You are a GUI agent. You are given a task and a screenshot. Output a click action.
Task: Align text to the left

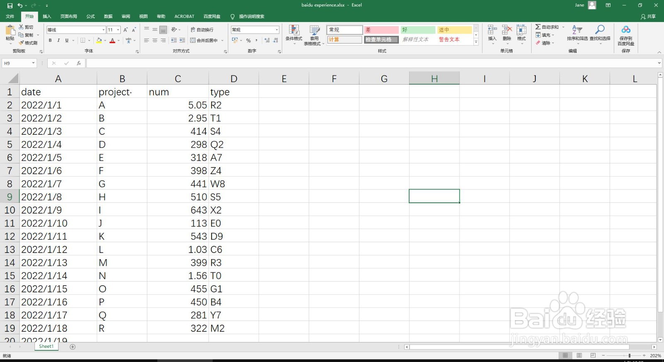(146, 40)
